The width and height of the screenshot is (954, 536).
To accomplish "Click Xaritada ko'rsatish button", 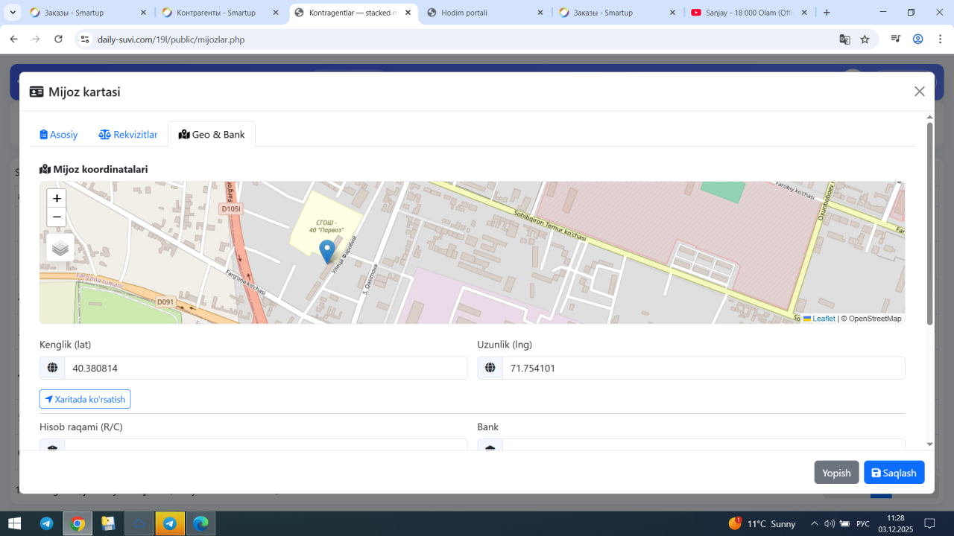I will (x=85, y=399).
